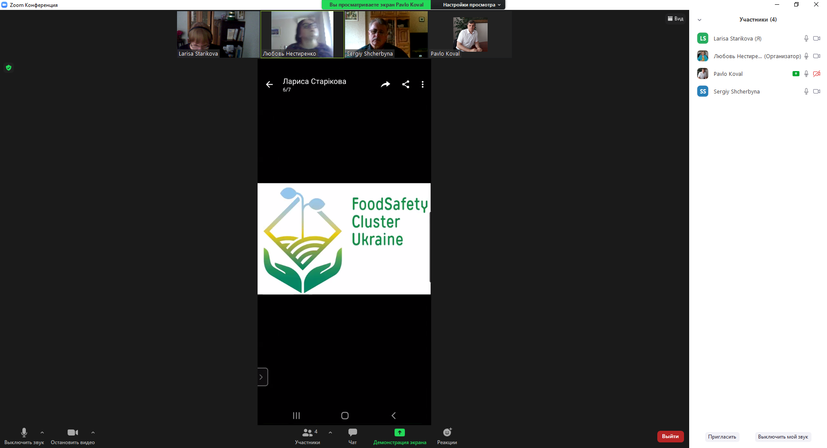The height and width of the screenshot is (448, 827).
Task: Open video options arrow next to camera
Action: click(93, 432)
